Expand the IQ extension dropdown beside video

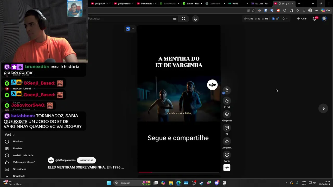coord(133,29)
